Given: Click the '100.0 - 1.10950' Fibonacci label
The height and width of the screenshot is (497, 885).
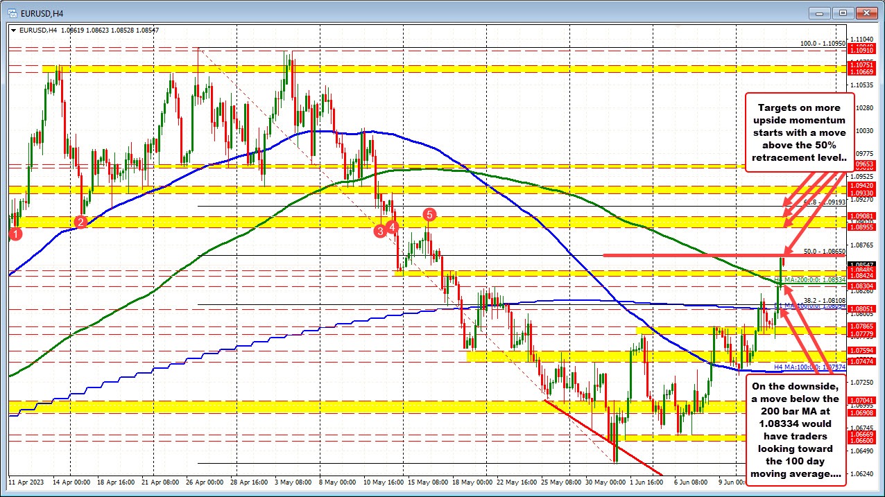Looking at the screenshot, I should click(x=822, y=43).
